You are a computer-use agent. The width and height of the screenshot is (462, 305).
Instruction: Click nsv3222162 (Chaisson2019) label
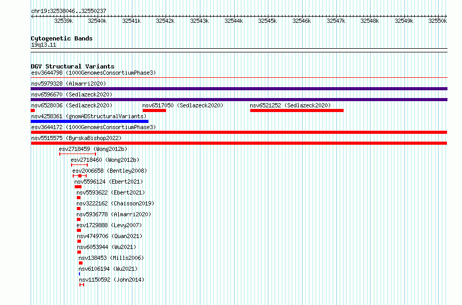(x=115, y=203)
